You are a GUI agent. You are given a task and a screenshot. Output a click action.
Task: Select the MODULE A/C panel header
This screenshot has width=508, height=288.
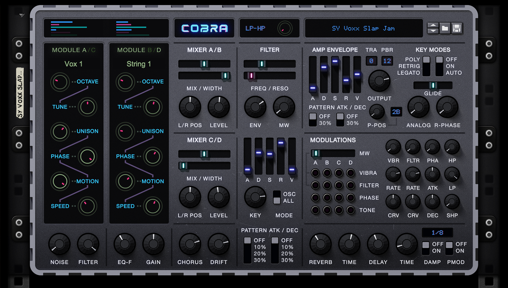pos(73,50)
